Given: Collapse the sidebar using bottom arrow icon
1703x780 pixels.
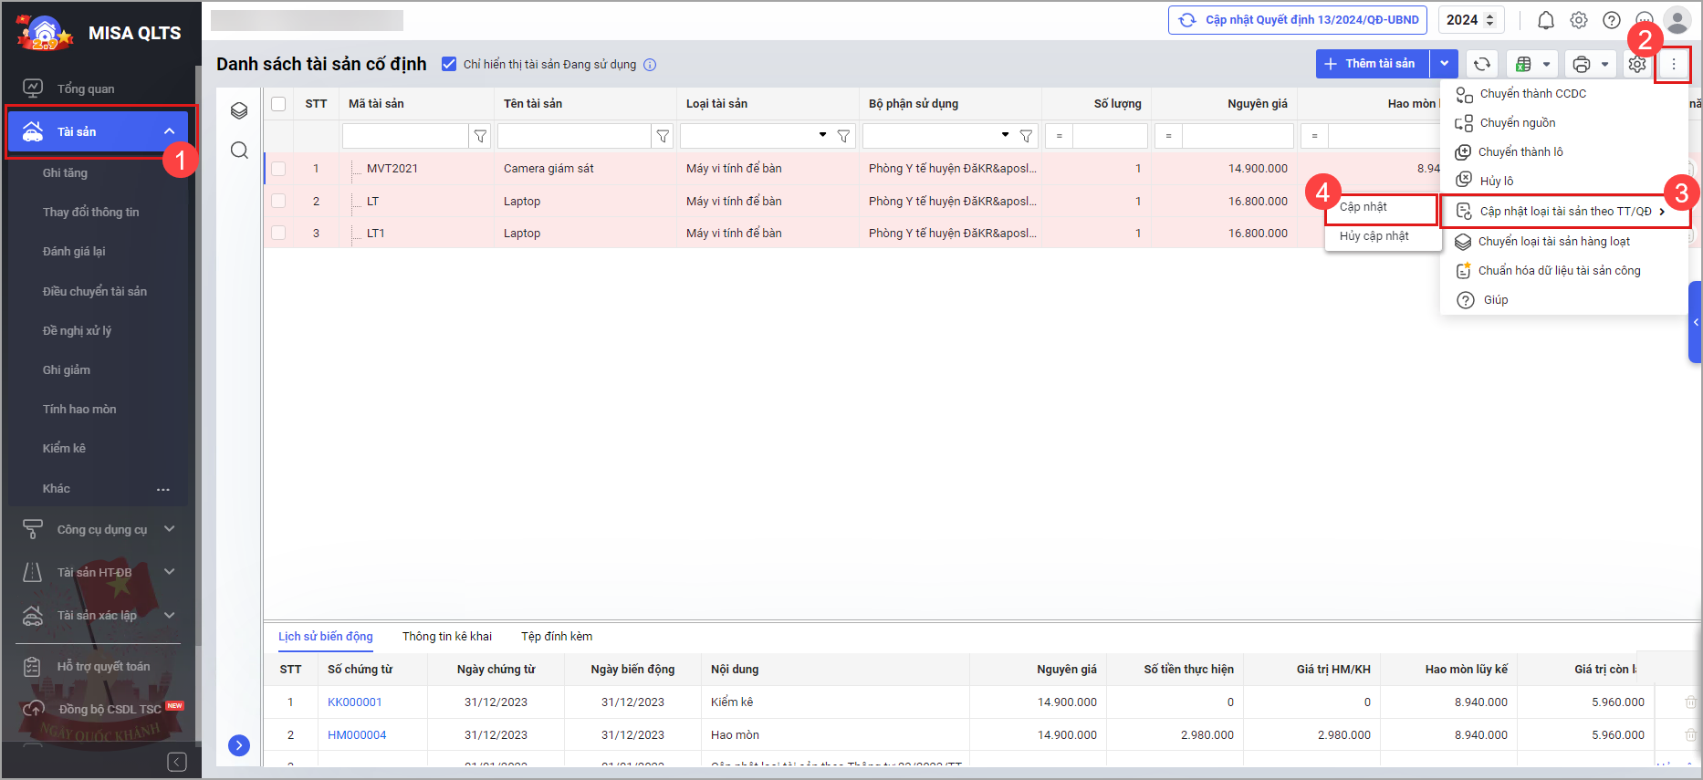Looking at the screenshot, I should click(x=177, y=762).
